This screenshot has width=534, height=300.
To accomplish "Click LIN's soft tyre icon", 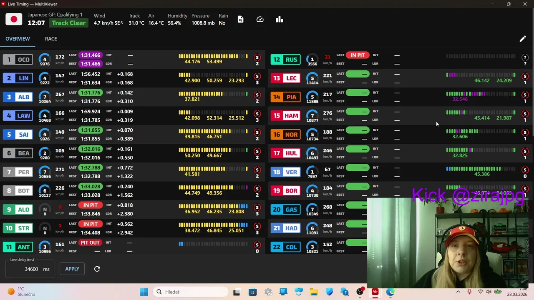I will 257,76.
